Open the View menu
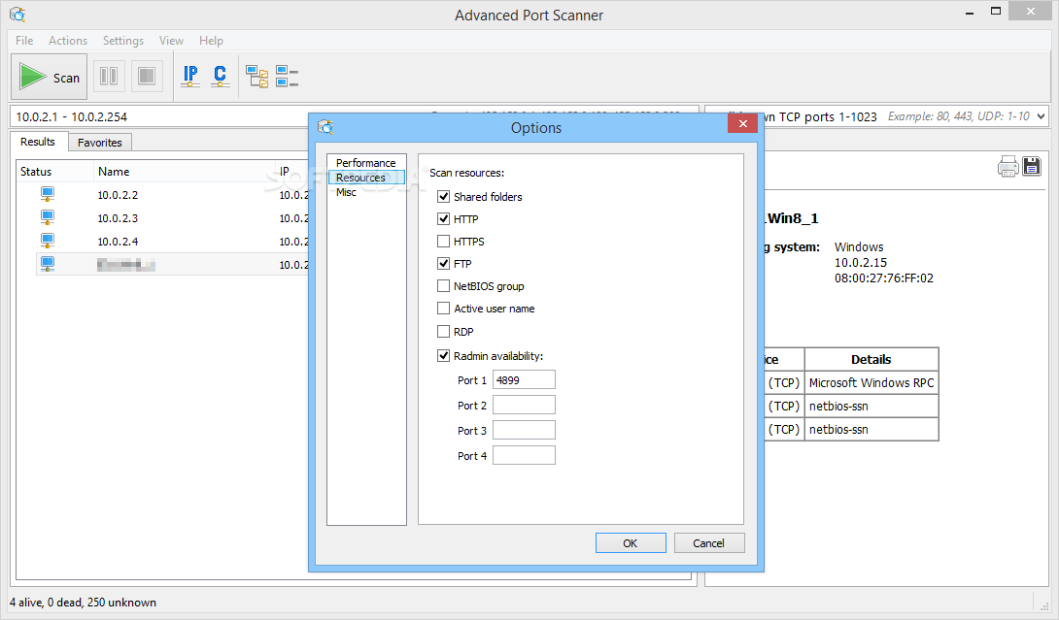 [x=172, y=41]
